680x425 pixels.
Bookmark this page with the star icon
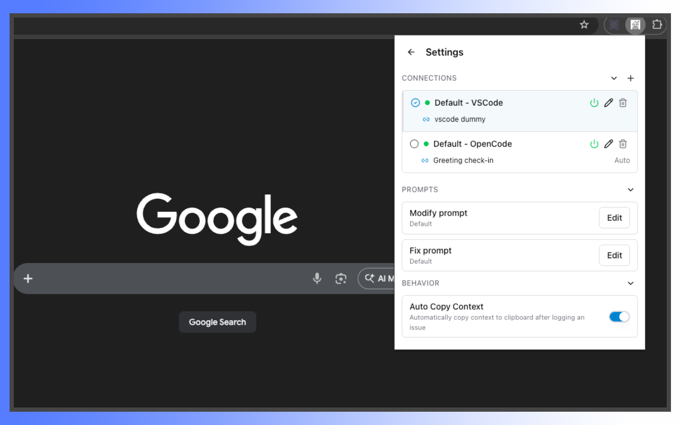584,24
